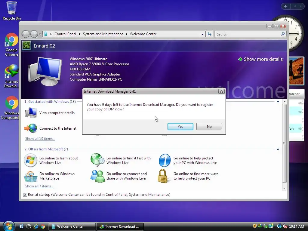This screenshot has width=308, height=231.
Task: Click the Windows Start orb
Action: 9,226
